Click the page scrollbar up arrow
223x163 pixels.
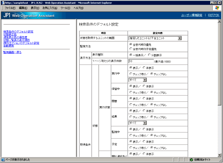click(220, 21)
